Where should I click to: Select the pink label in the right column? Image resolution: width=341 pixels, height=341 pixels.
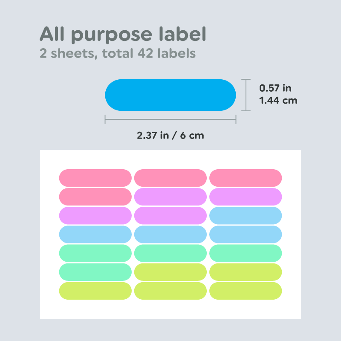pyautogui.click(x=246, y=178)
